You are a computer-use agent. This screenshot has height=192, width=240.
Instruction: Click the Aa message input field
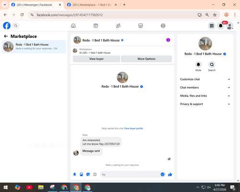point(131,174)
